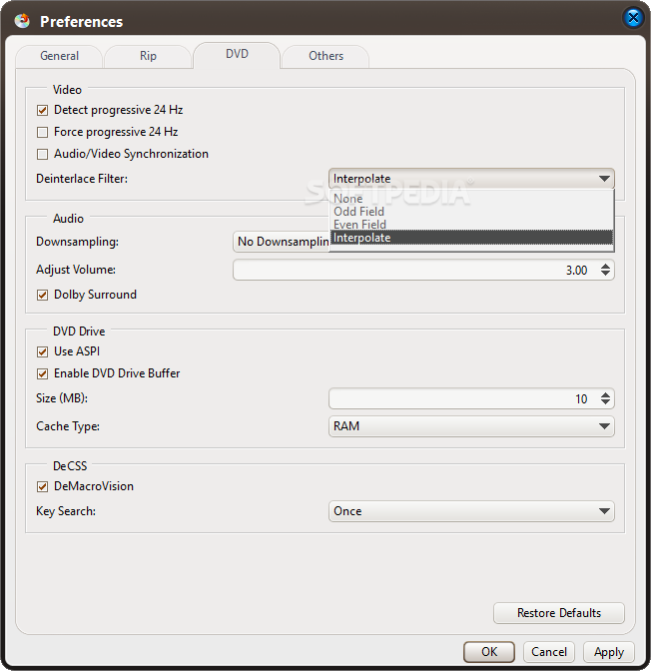Decrease Adjust Volume with down arrow
The width and height of the screenshot is (651, 671).
[605, 274]
